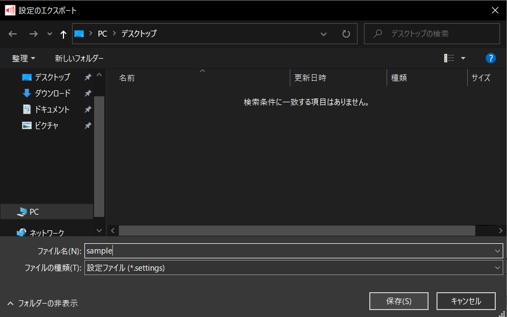Click the pin icon beside ダウンロード
507x317 pixels.
[88, 93]
